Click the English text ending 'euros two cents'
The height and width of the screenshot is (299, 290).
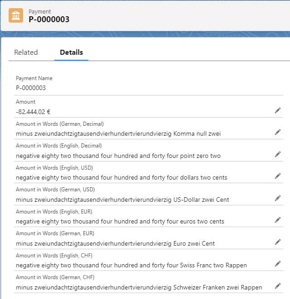point(120,221)
